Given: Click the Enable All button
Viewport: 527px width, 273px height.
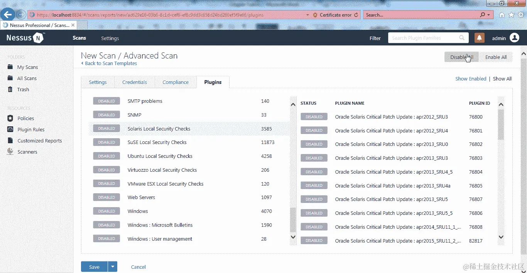Looking at the screenshot, I should tap(496, 57).
